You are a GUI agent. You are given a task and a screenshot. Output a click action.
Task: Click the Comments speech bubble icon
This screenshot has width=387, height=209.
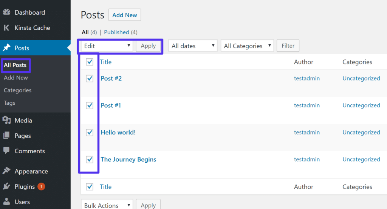pyautogui.click(x=6, y=151)
